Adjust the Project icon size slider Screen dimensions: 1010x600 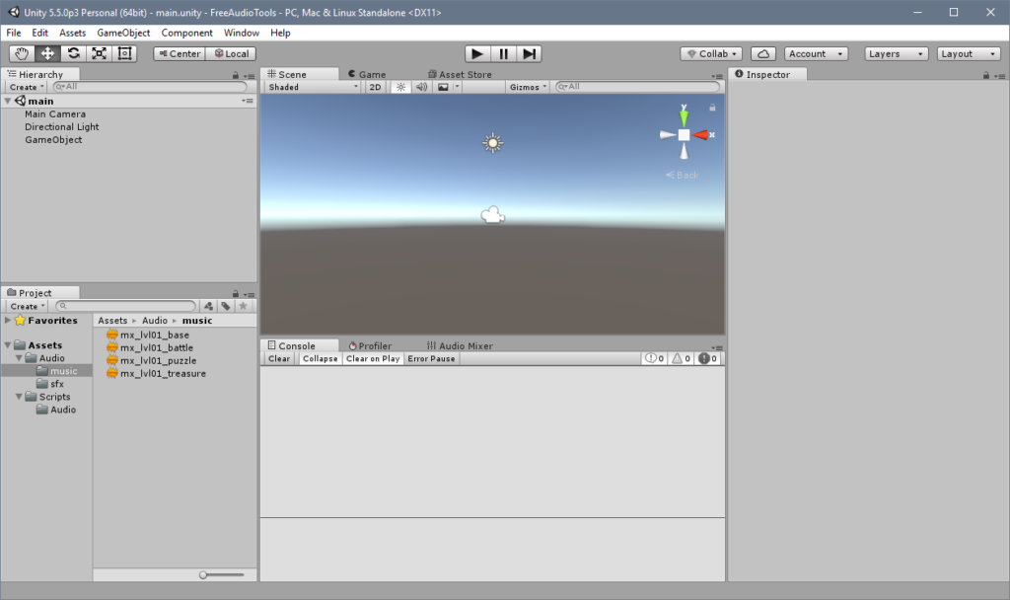204,574
